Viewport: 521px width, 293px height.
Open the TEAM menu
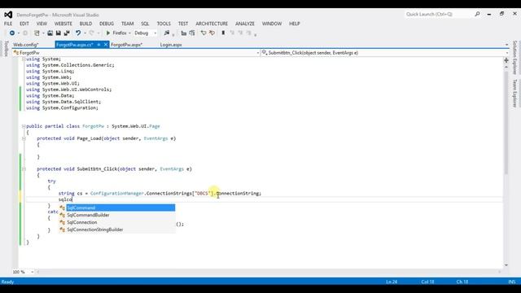[x=127, y=24]
